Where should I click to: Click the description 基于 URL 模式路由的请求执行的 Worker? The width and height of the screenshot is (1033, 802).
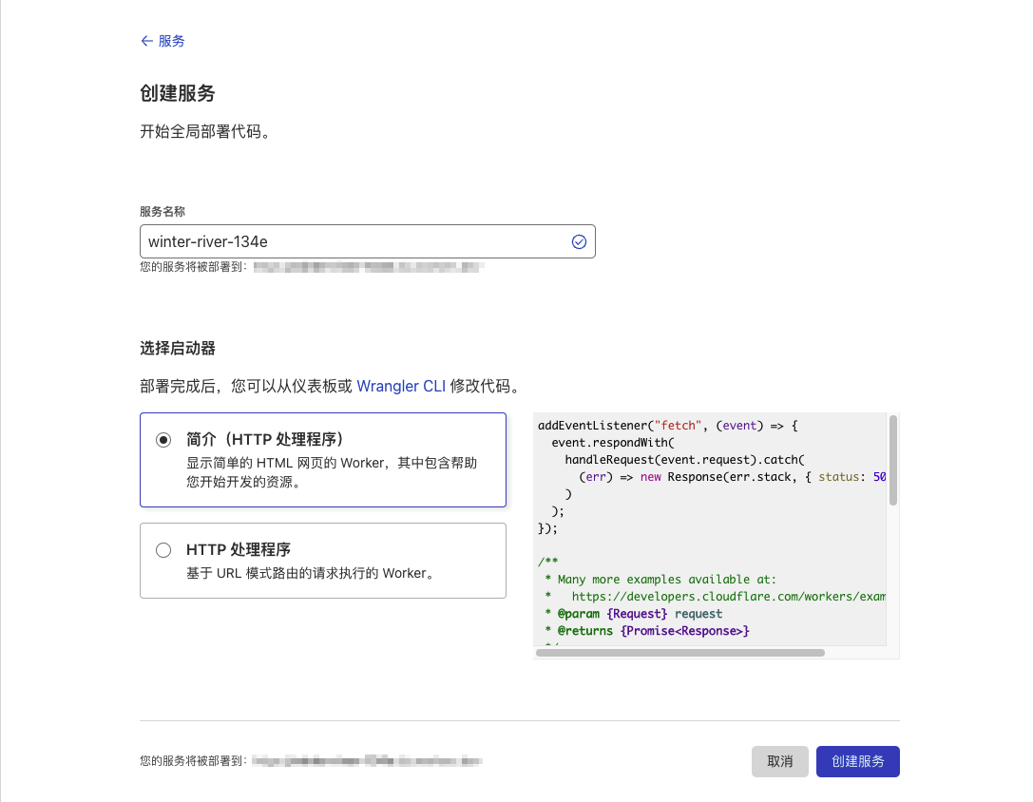click(x=311, y=573)
